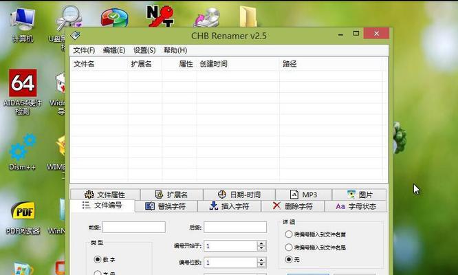This screenshot has width=458, height=275.
Task: Open the 文件属性 tab
Action: 105,195
